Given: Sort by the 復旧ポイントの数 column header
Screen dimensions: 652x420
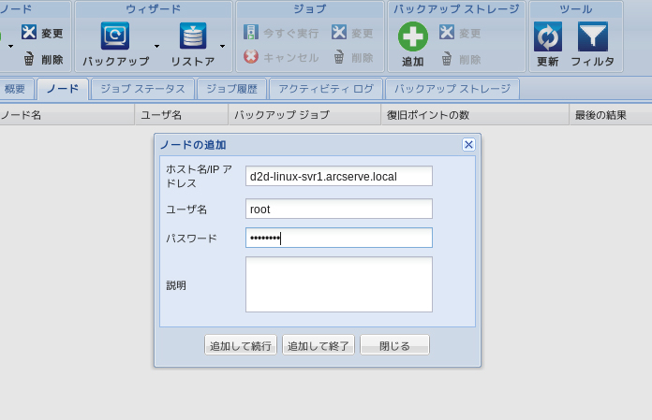Looking at the screenshot, I should (x=475, y=115).
